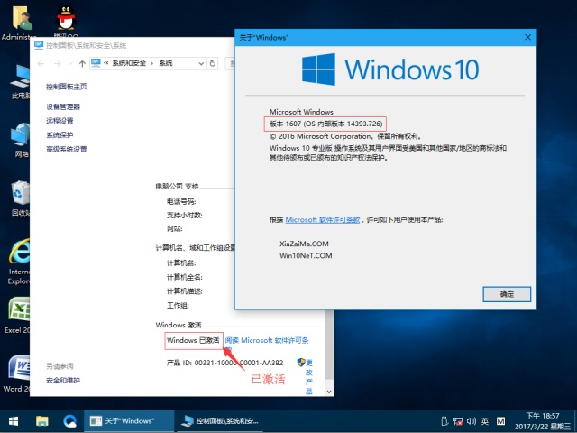Click the volume icon in system tray
This screenshot has width=577, height=433.
tap(470, 421)
